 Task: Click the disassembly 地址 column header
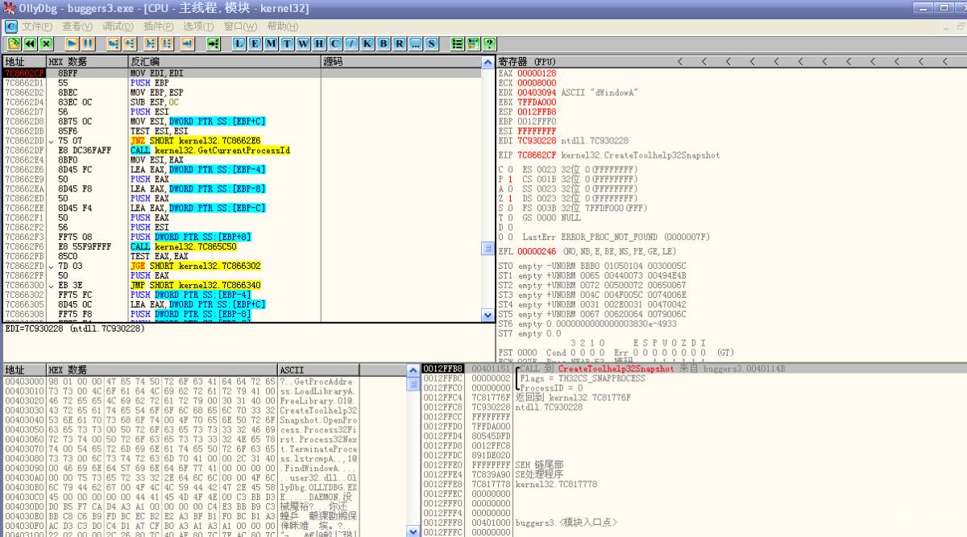pyautogui.click(x=24, y=62)
